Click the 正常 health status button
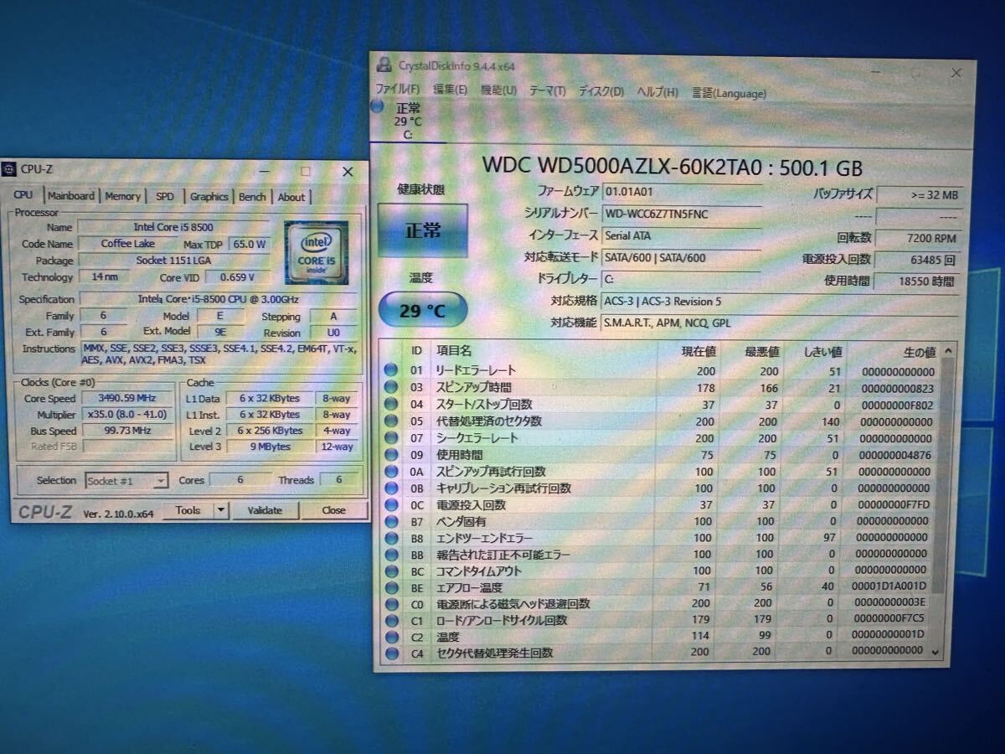Image resolution: width=1005 pixels, height=754 pixels. click(x=422, y=230)
